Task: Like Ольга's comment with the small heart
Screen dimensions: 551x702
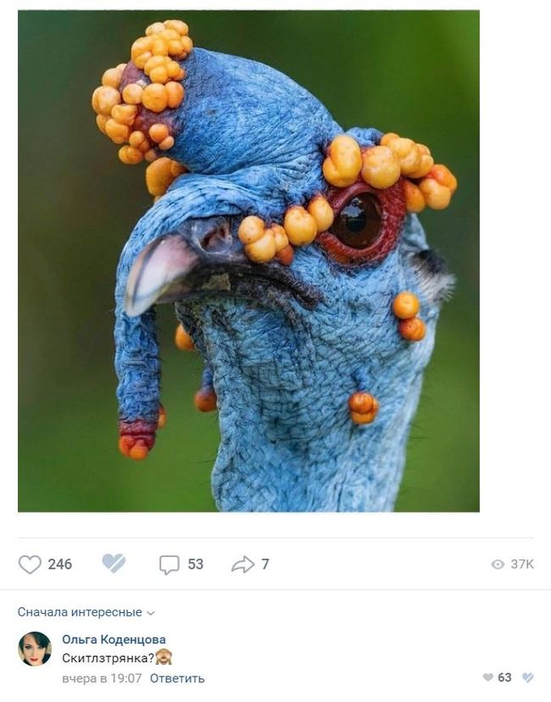Action: 488,677
